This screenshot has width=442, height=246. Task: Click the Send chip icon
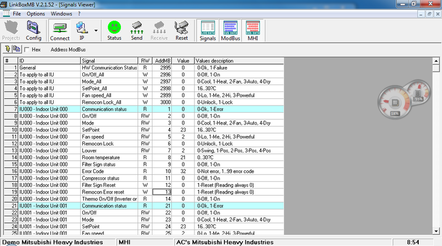(137, 30)
